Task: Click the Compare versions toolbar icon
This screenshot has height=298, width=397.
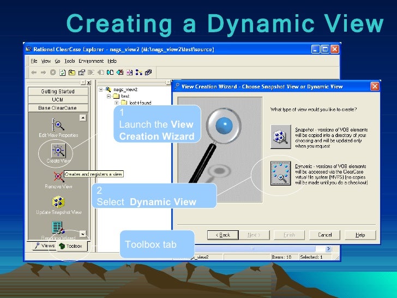Action: coord(129,73)
